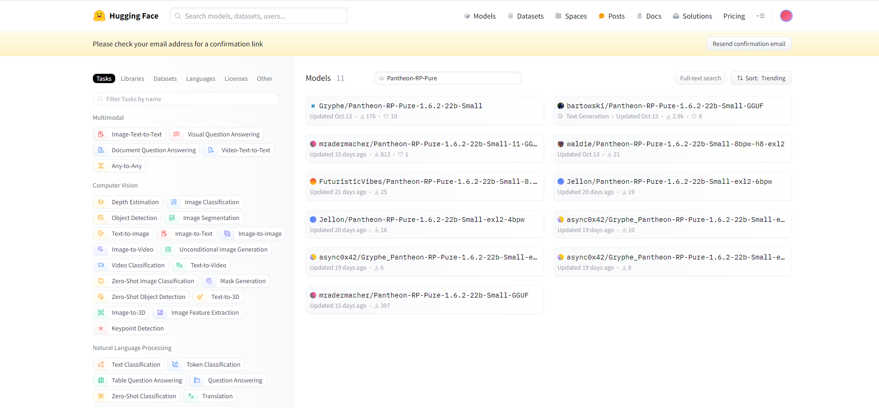Click the main search models input
The image size is (879, 408).
(x=259, y=16)
